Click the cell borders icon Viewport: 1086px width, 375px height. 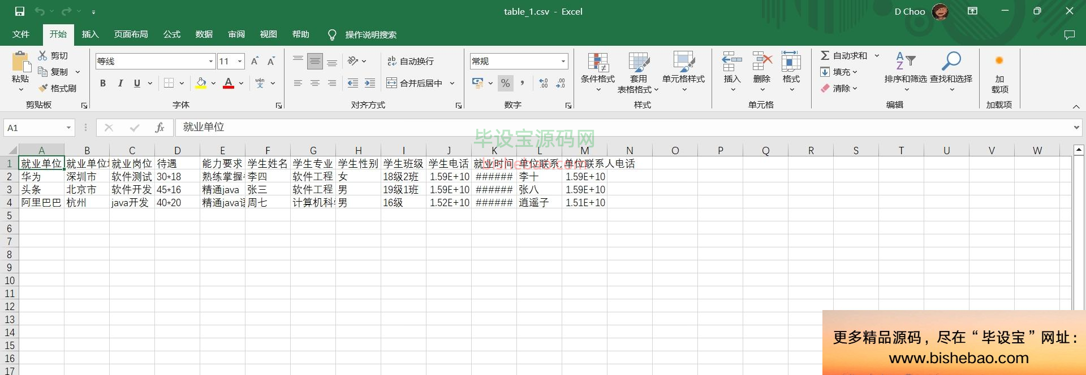(x=169, y=83)
